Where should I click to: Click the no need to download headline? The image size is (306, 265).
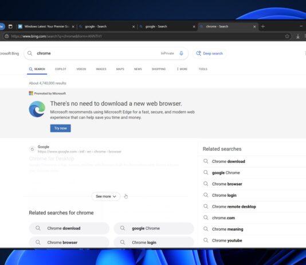(x=116, y=103)
